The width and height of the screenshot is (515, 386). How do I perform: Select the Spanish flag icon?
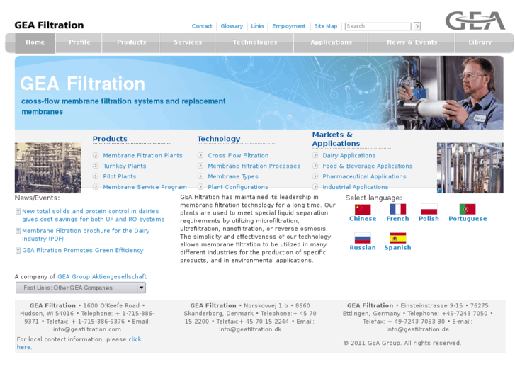point(397,238)
